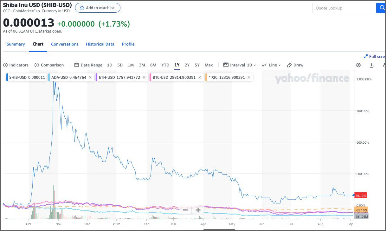Click the star icon in Add to watchlist
Viewport: 386px width, 231px height.
(81, 8)
